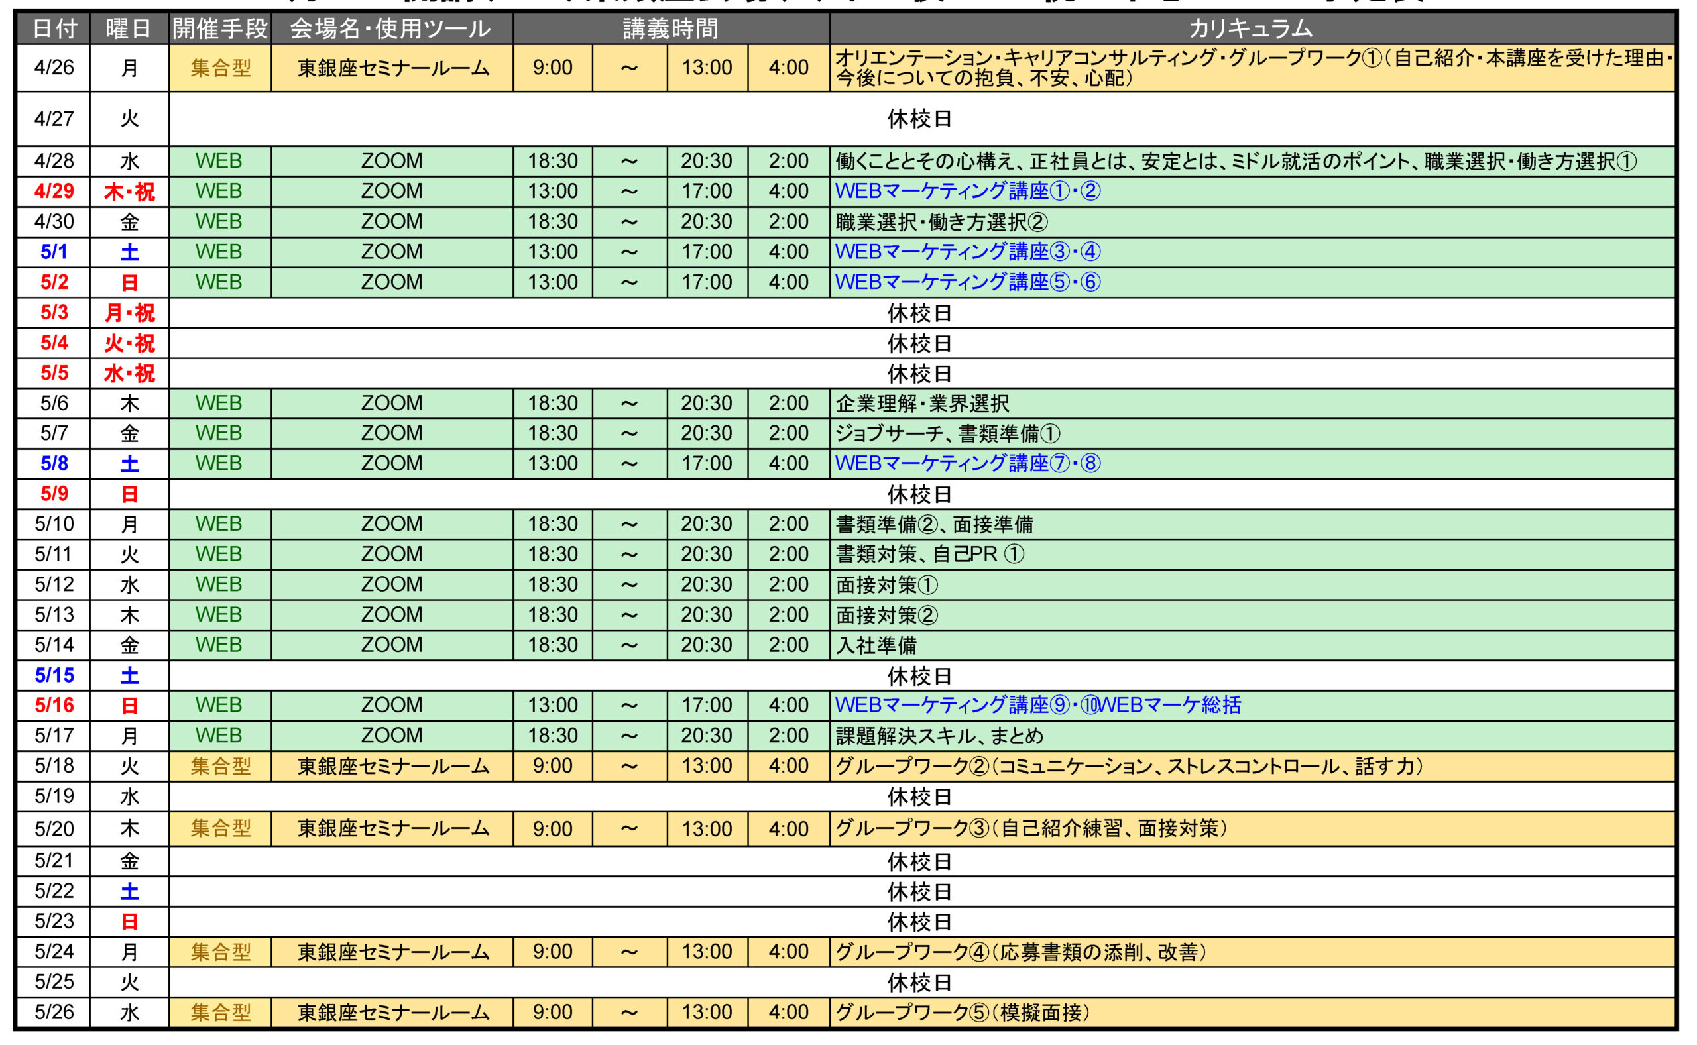
Task: Click the 開催手段 column header
Action: point(220,28)
